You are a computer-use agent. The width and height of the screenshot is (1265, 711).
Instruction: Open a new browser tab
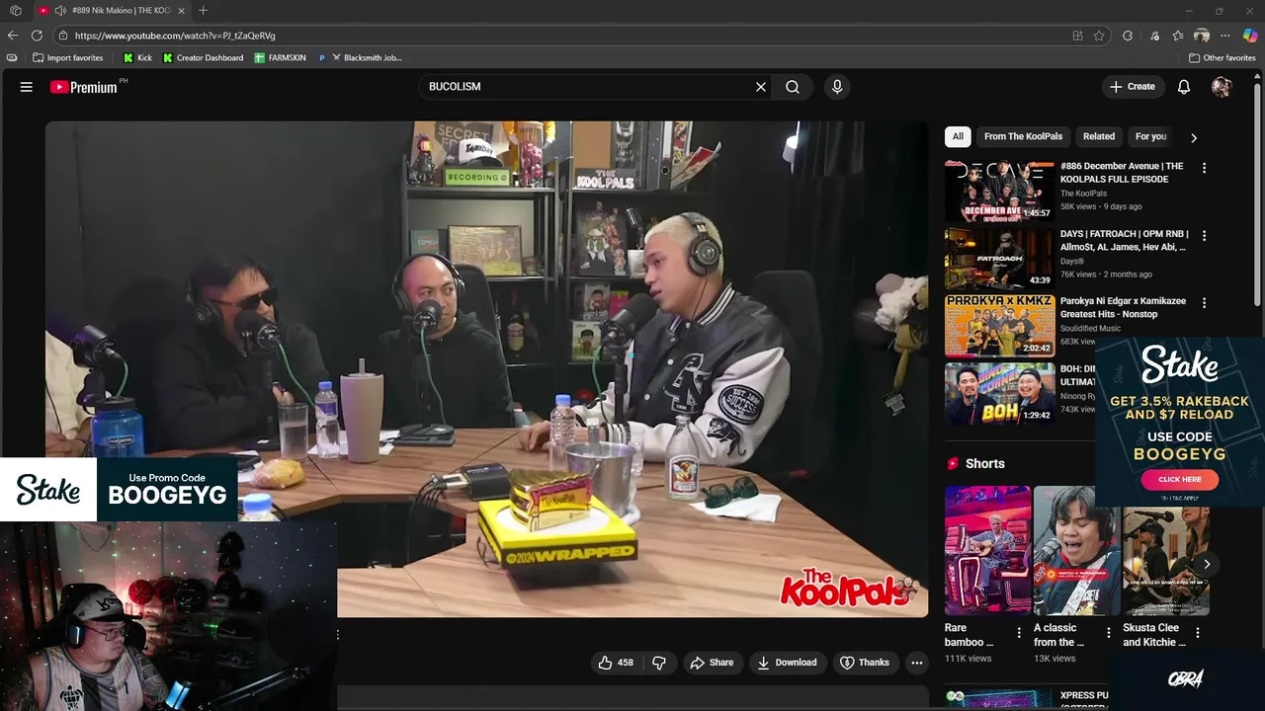pos(203,11)
